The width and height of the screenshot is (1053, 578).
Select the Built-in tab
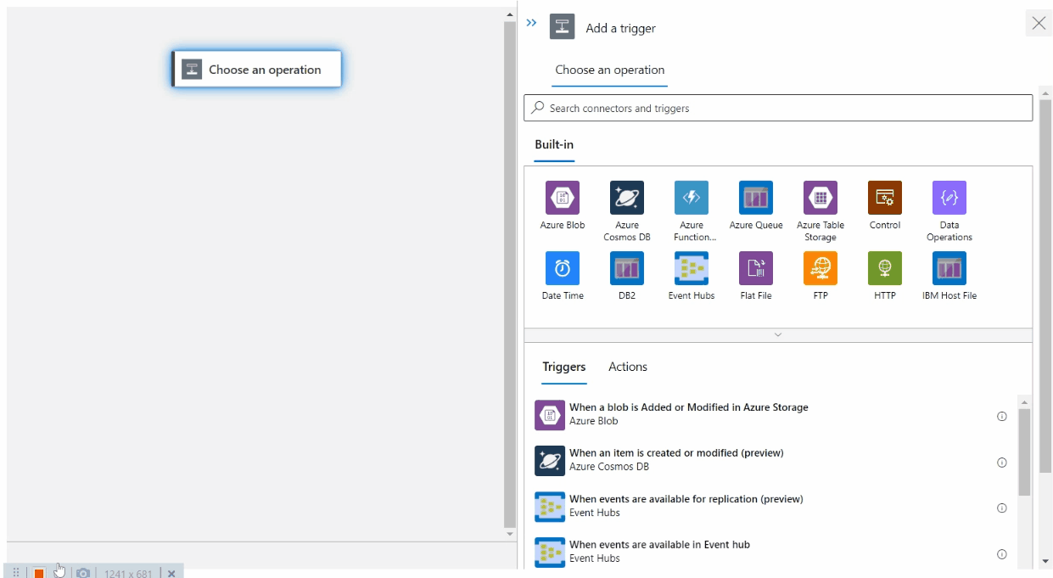(554, 144)
